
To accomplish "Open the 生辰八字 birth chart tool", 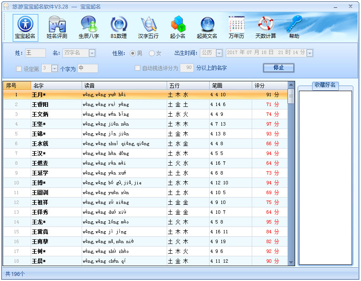I will [88, 27].
